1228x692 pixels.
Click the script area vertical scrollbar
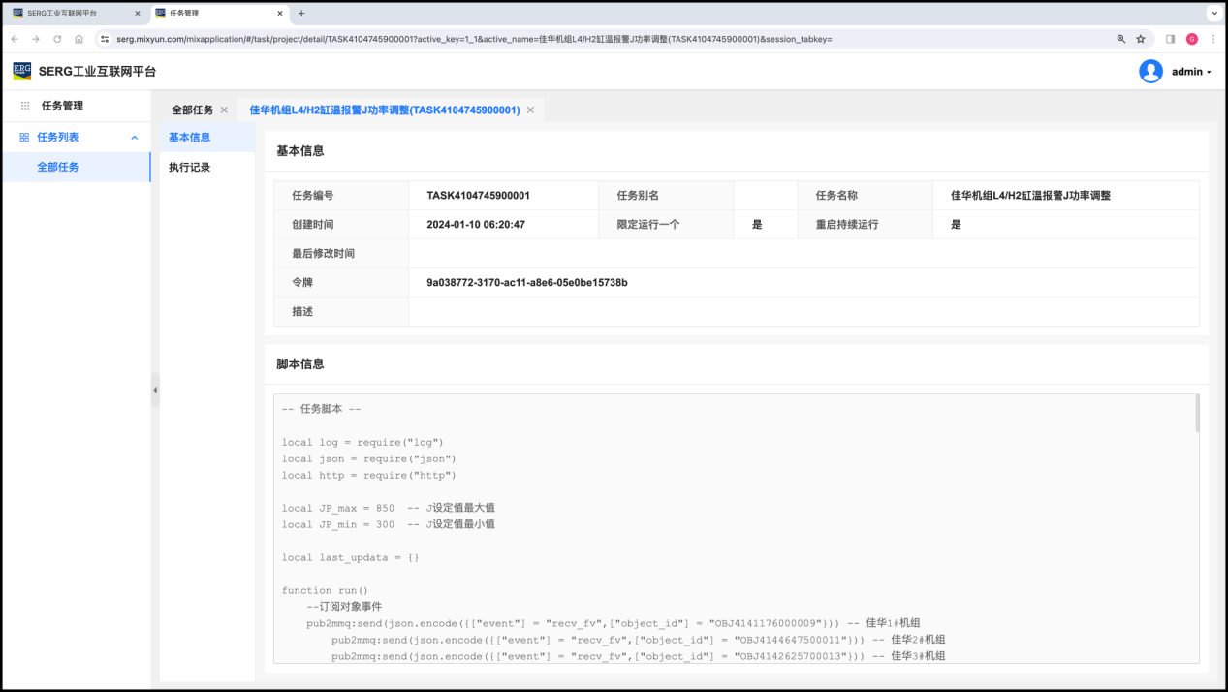[1196, 414]
